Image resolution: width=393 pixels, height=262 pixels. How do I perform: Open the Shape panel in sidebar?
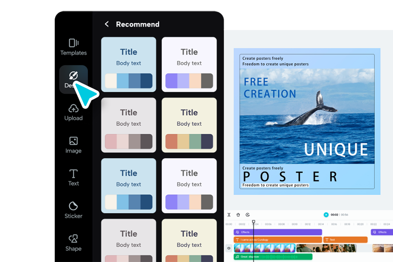pos(73,243)
